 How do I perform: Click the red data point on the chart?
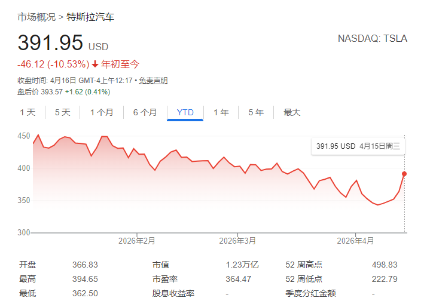405,174
